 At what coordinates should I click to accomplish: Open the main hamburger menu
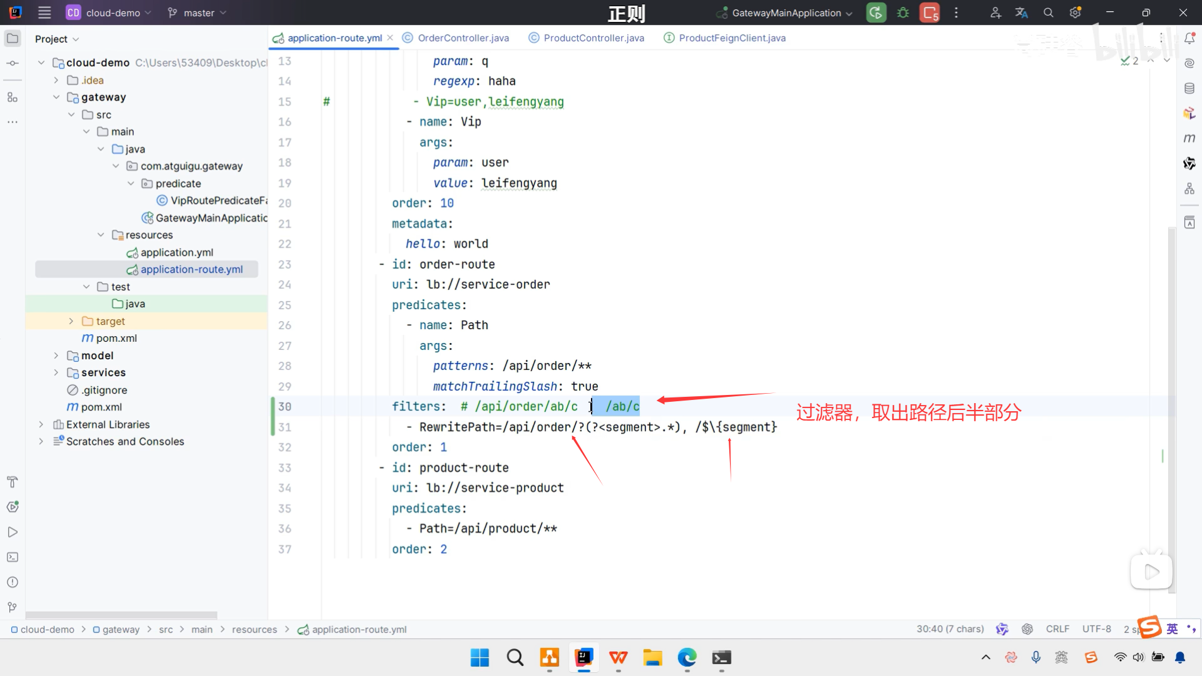[44, 13]
